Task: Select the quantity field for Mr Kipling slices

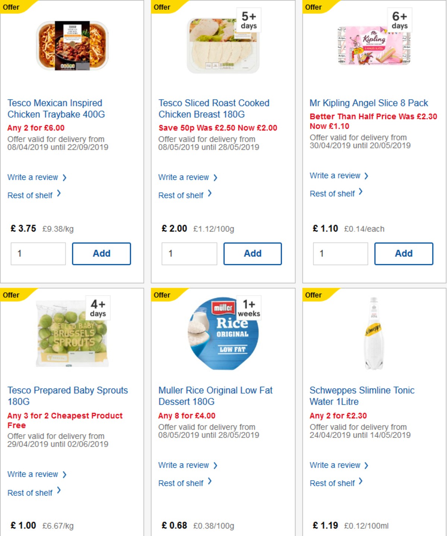Action: [x=340, y=253]
